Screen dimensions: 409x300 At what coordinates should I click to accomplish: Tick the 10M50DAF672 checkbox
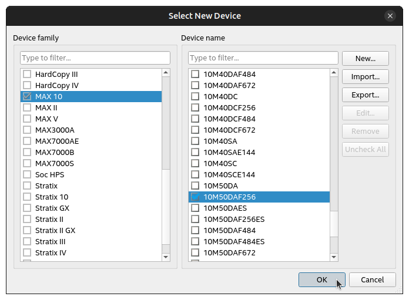tap(195, 253)
